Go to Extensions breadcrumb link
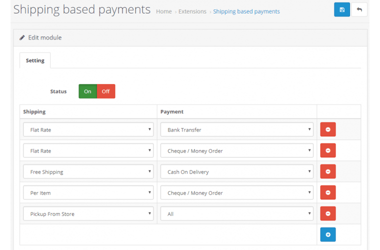Screen dimensions: 380x250 tap(192, 11)
